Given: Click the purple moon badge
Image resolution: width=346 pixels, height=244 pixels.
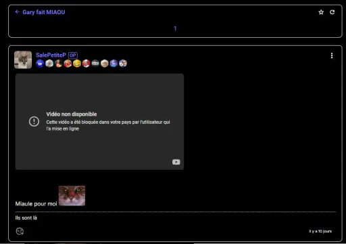Looking at the screenshot, I should coord(114,64).
